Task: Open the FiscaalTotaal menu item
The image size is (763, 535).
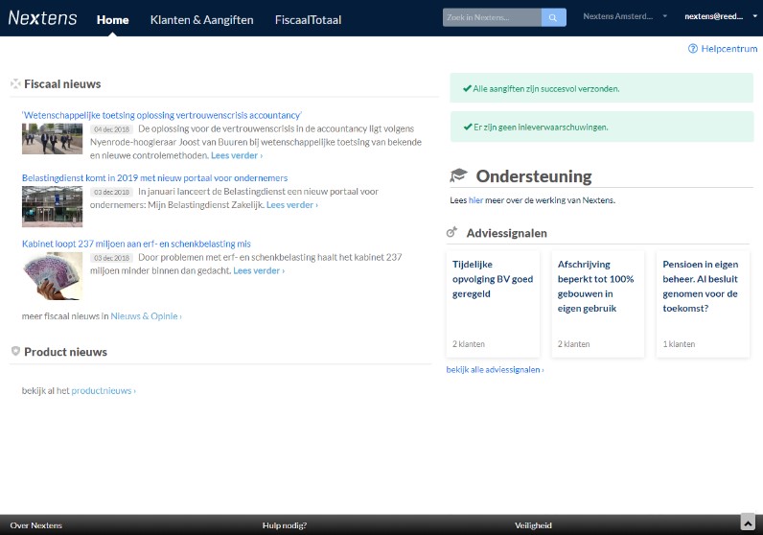Action: click(308, 20)
